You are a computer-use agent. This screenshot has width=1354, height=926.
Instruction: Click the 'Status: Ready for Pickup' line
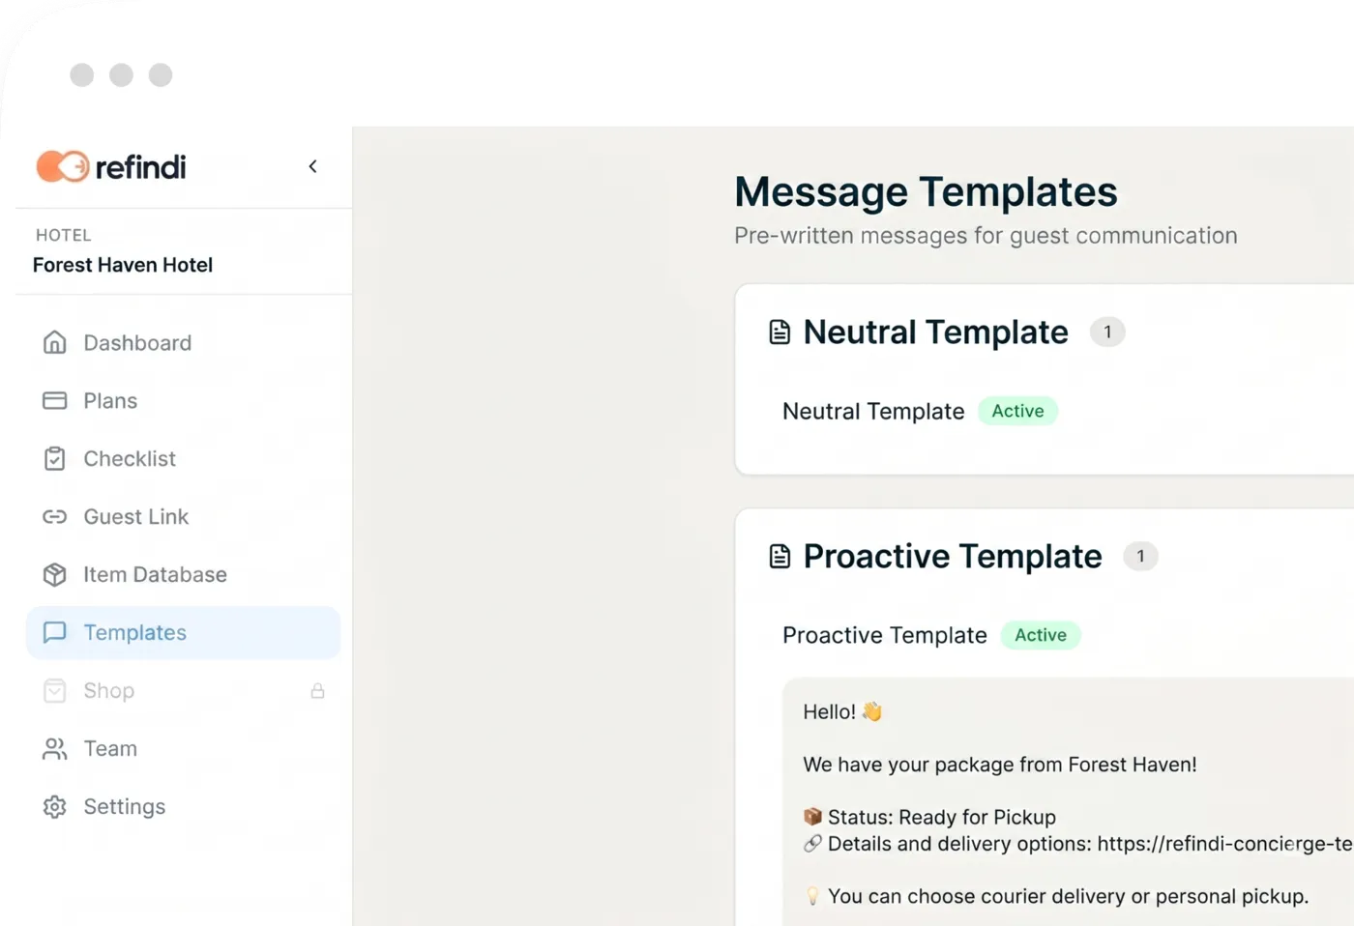(x=929, y=817)
